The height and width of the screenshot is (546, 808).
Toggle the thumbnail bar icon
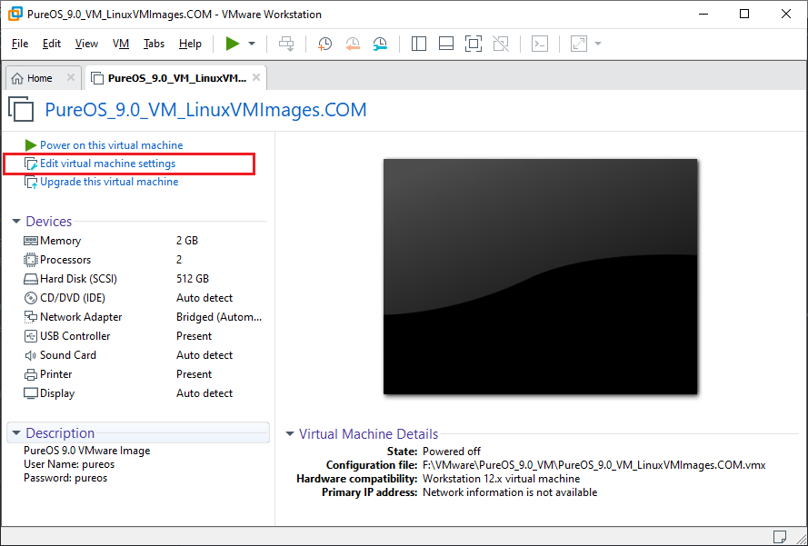coord(445,44)
